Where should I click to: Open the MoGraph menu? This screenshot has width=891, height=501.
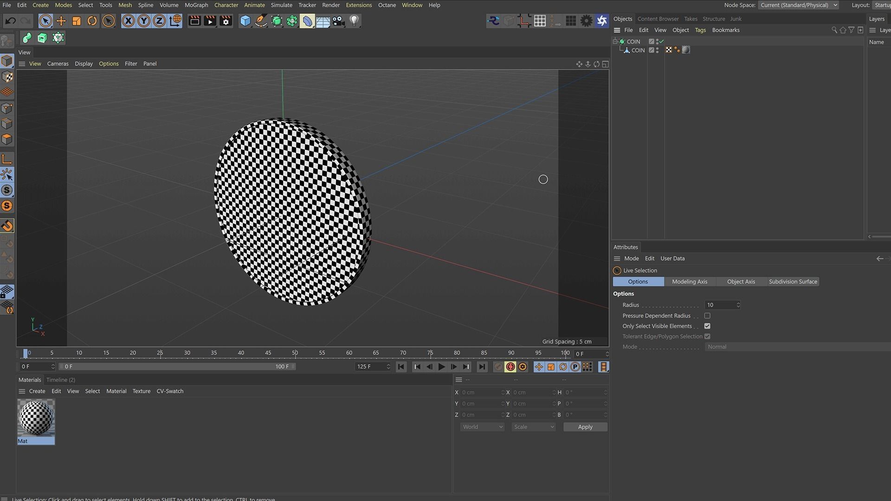point(196,5)
